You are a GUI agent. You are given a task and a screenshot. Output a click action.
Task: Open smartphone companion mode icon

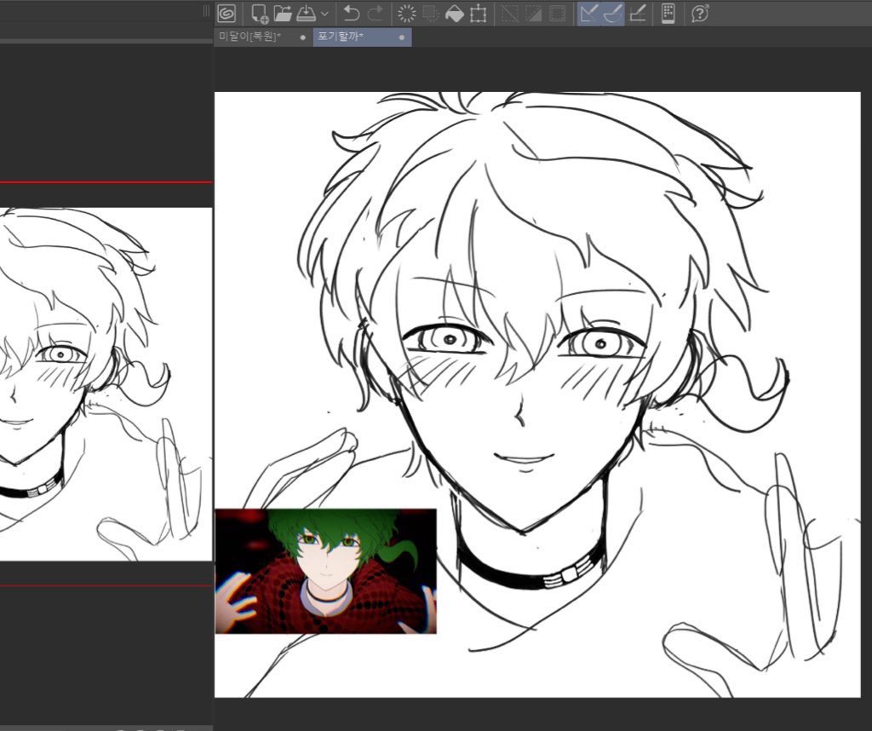pos(668,14)
